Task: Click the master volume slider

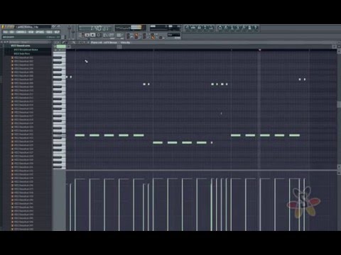Action: coord(70,32)
